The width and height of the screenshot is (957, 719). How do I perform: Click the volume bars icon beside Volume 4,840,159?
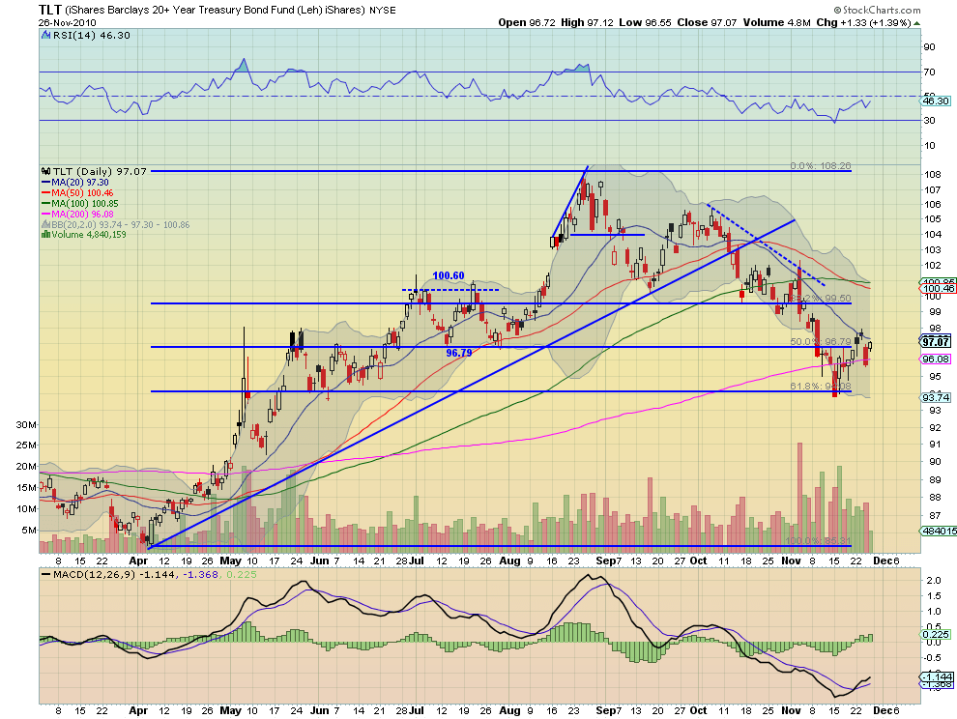tap(45, 235)
